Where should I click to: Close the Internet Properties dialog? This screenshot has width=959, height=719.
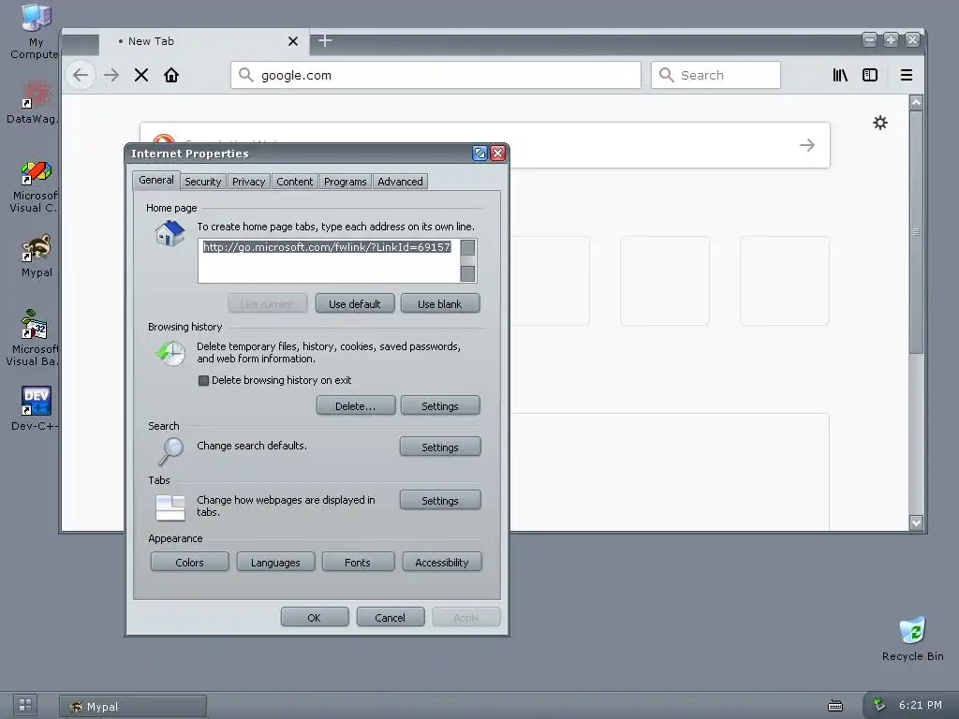coord(498,154)
